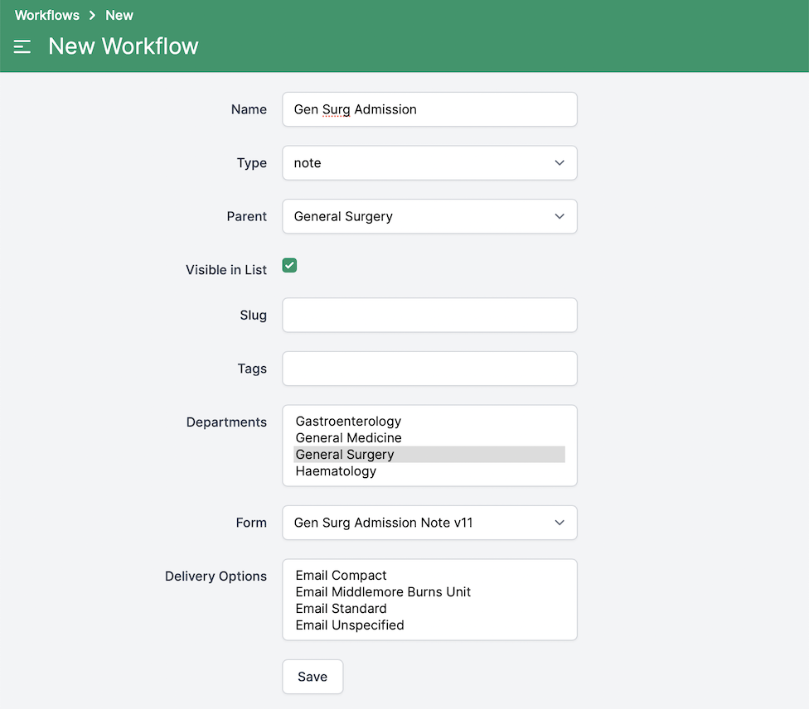Viewport: 809px width, 709px height.
Task: Click the New breadcrumb item
Action: click(119, 15)
